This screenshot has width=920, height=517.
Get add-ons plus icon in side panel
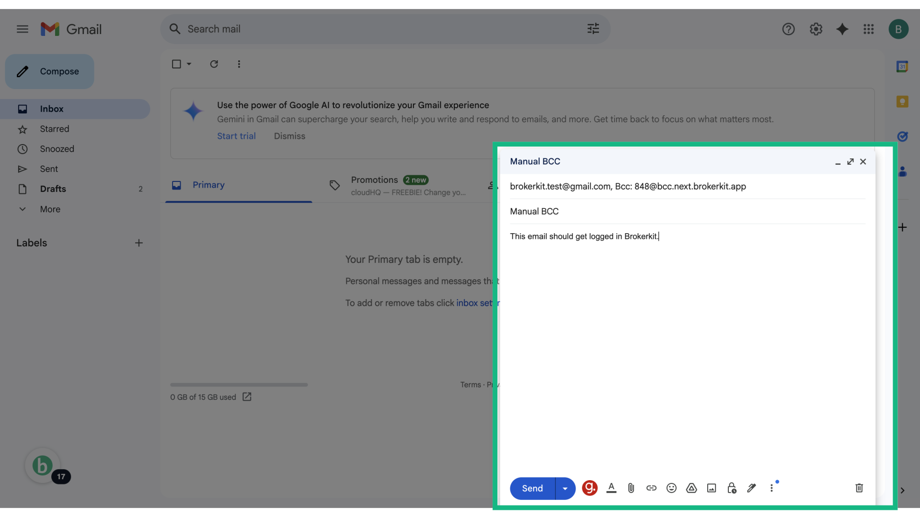902,227
